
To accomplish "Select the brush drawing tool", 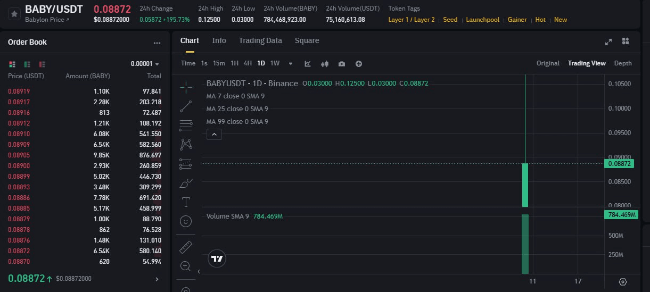I will (186, 183).
